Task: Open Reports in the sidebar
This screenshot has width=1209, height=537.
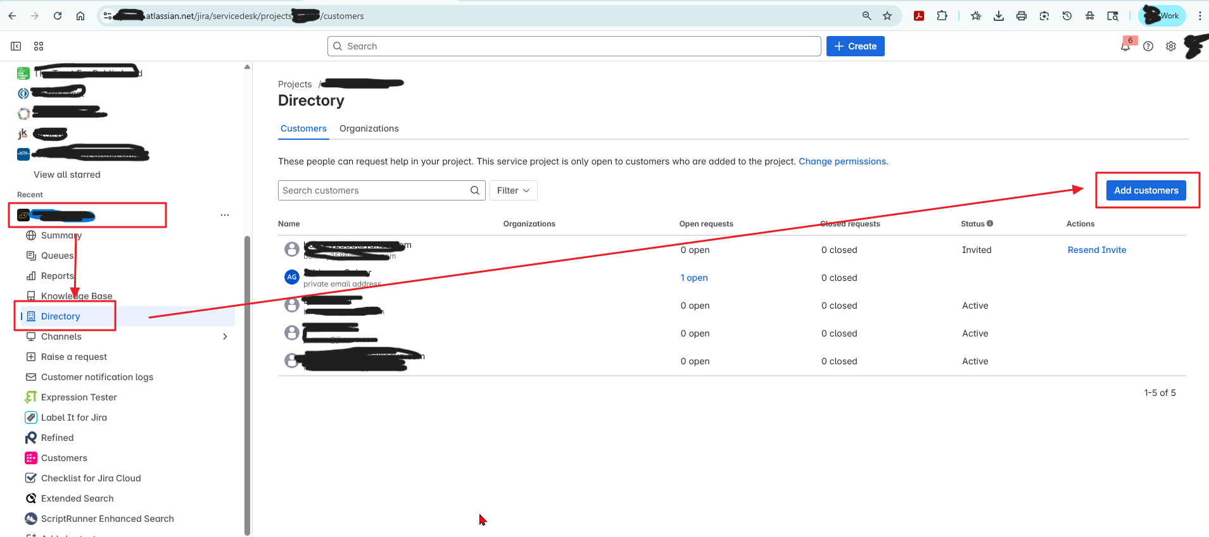Action: [58, 276]
